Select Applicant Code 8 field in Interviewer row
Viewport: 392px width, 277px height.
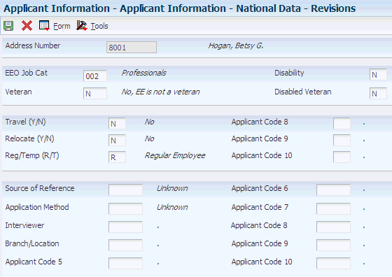[x=333, y=227]
